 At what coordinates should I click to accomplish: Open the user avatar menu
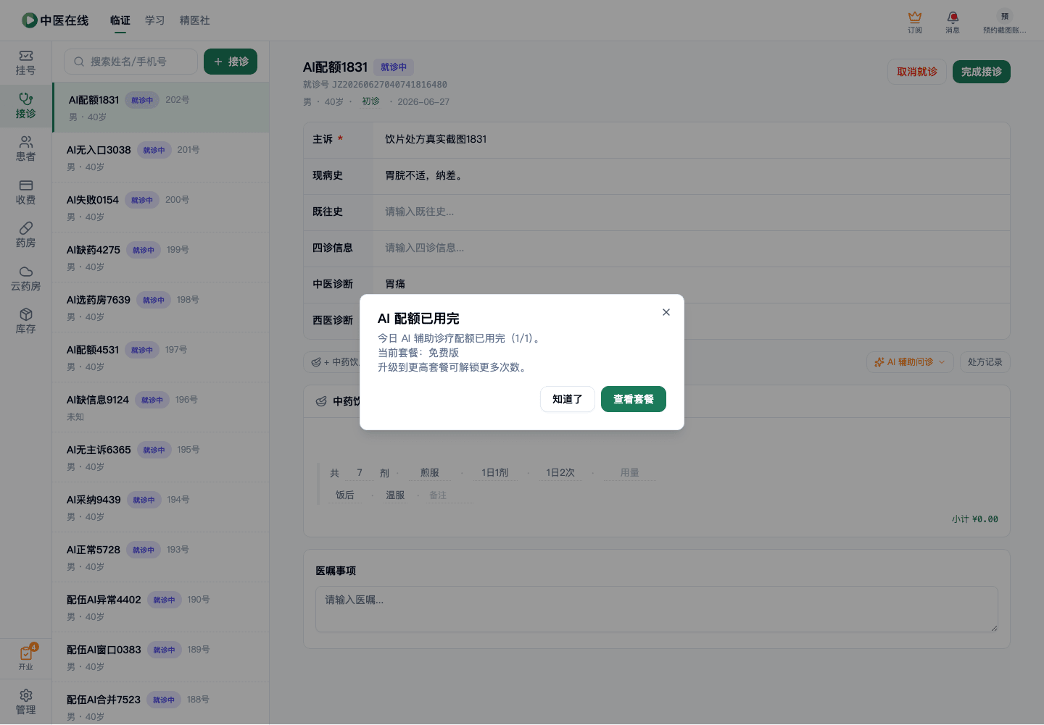[1005, 22]
